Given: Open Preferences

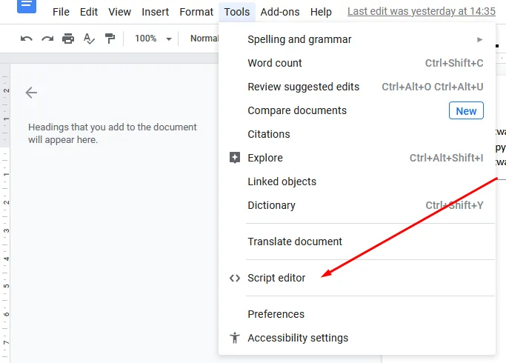Looking at the screenshot, I should (357, 314).
